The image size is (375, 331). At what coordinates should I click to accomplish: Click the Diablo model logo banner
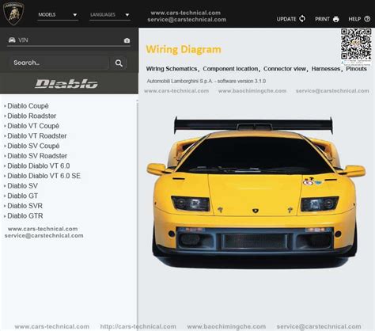click(66, 84)
